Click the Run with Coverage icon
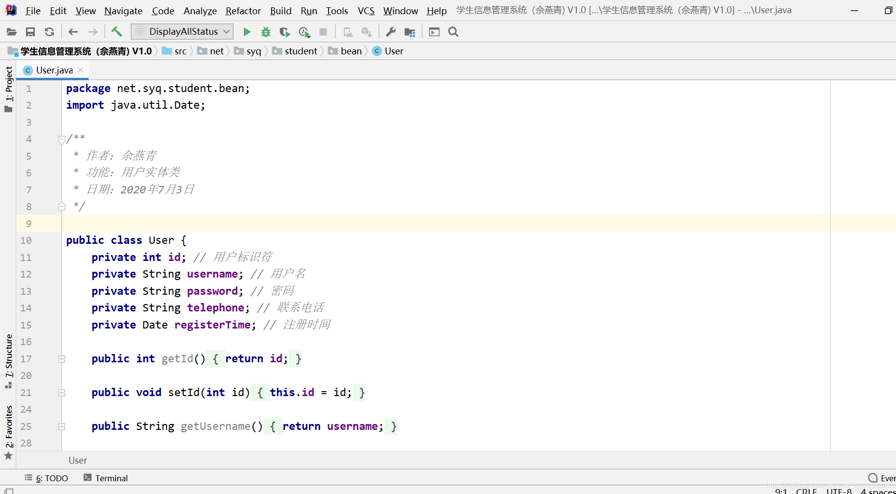896x494 pixels. click(x=285, y=32)
